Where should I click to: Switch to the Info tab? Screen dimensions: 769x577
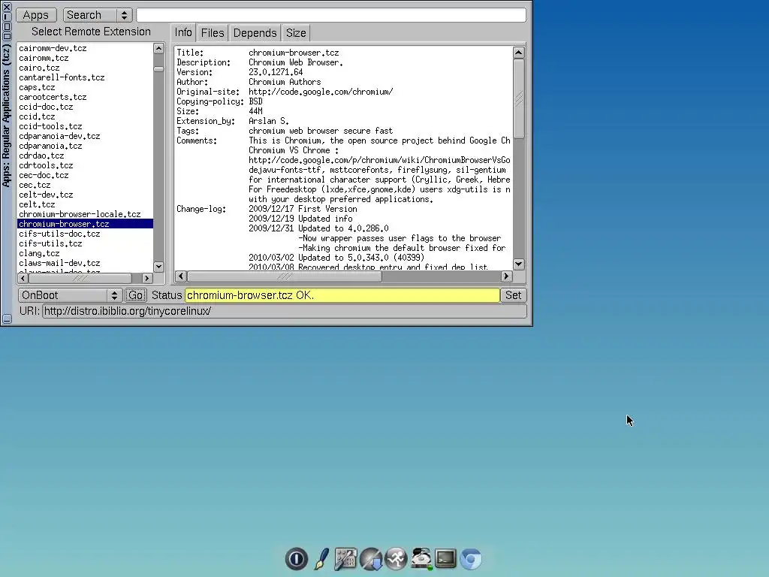183,33
